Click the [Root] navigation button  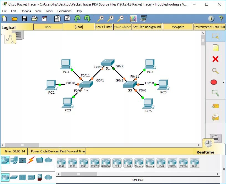click(79, 27)
